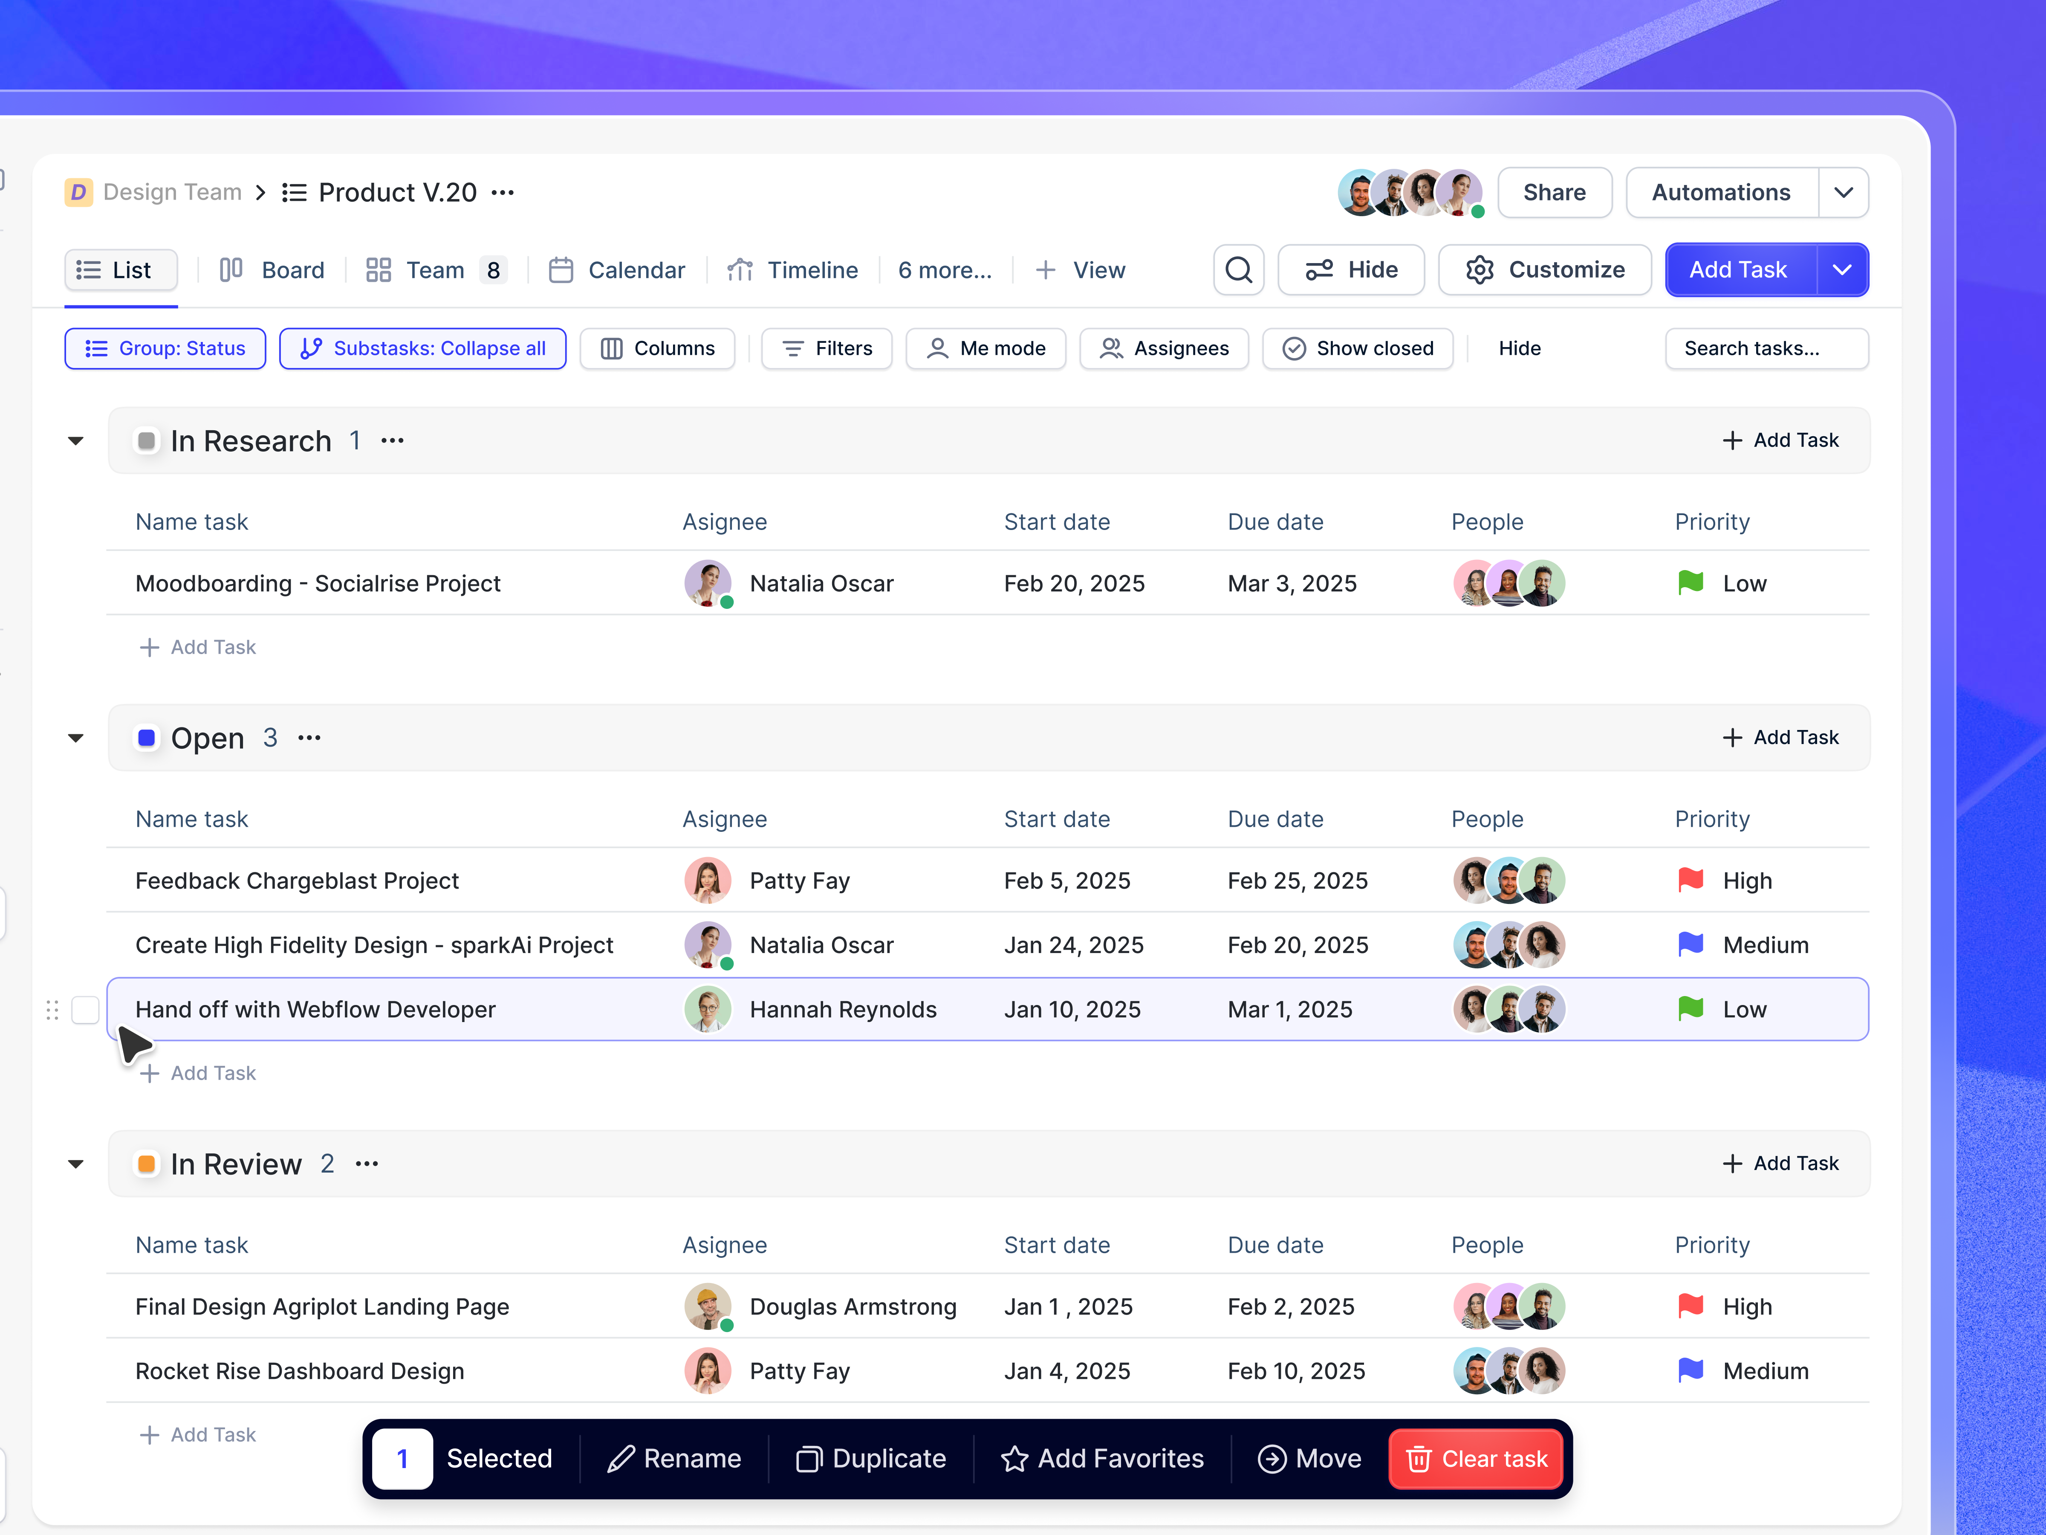Tick the checkbox next to Hand off task

pyautogui.click(x=86, y=1009)
